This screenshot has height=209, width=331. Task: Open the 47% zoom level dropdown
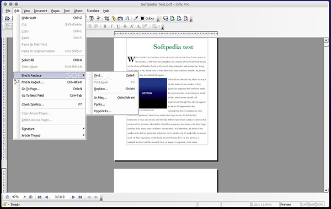pyautogui.click(x=24, y=197)
